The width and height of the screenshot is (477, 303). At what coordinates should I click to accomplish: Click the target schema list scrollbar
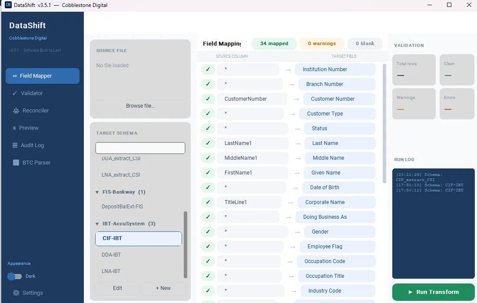(x=185, y=245)
